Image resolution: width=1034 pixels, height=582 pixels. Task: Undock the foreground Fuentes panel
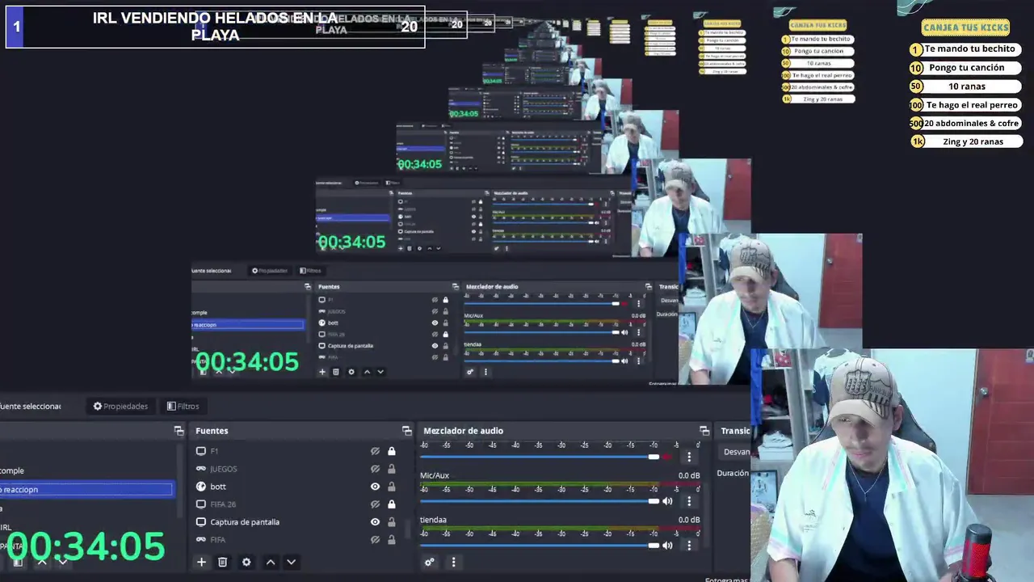click(x=406, y=431)
